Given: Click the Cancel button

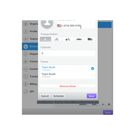Looking at the screenshot, I should tap(45, 96).
